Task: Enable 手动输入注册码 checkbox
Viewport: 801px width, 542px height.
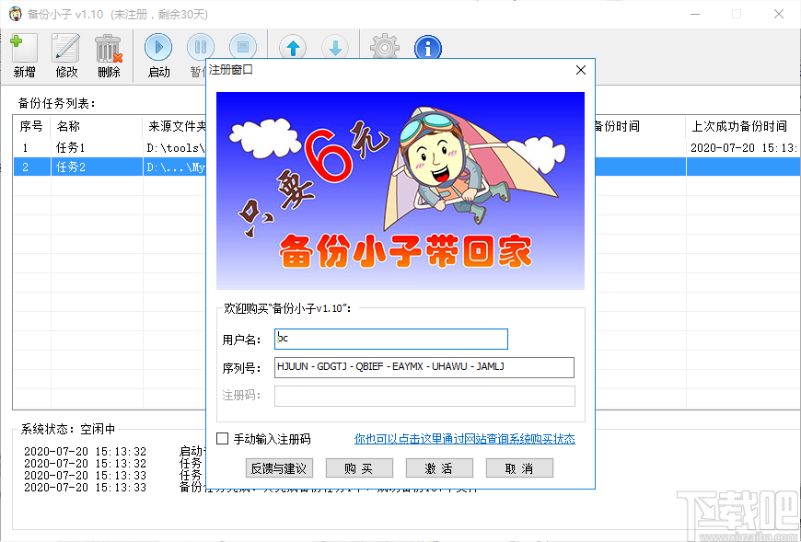Action: click(x=222, y=440)
